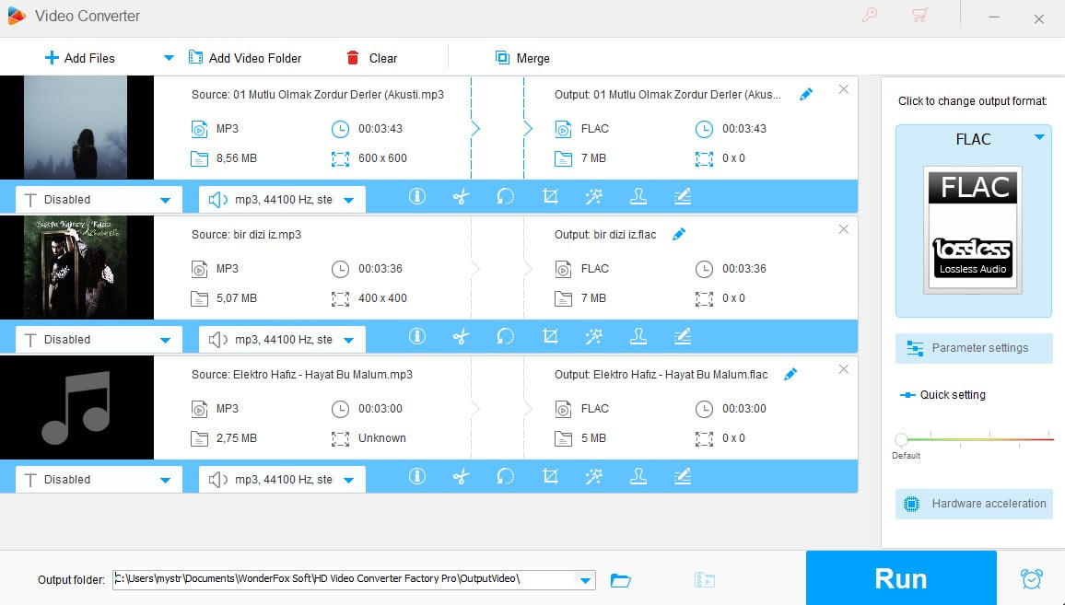
Task: Remove Elektro Hafiz track with its close button
Action: 843,368
